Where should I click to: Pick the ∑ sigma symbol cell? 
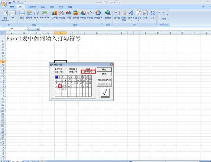(90, 80)
